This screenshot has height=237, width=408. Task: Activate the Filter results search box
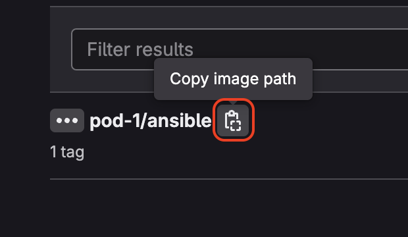pos(240,49)
